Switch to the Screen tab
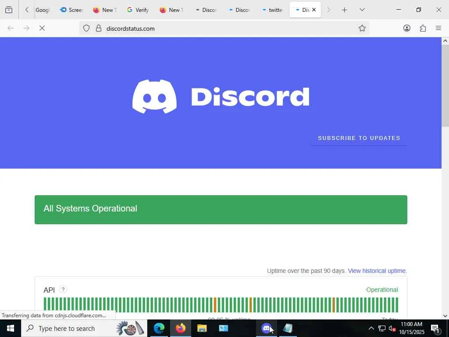This screenshot has width=449, height=337. click(71, 10)
